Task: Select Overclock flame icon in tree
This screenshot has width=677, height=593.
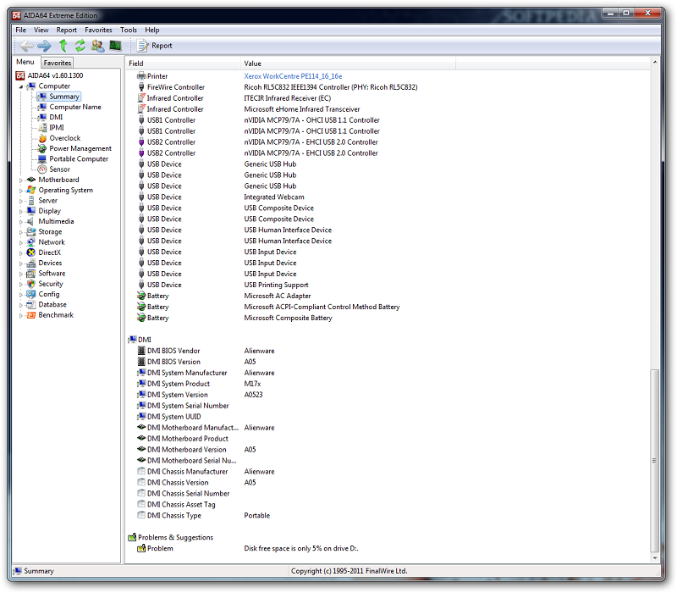Action: pos(42,138)
